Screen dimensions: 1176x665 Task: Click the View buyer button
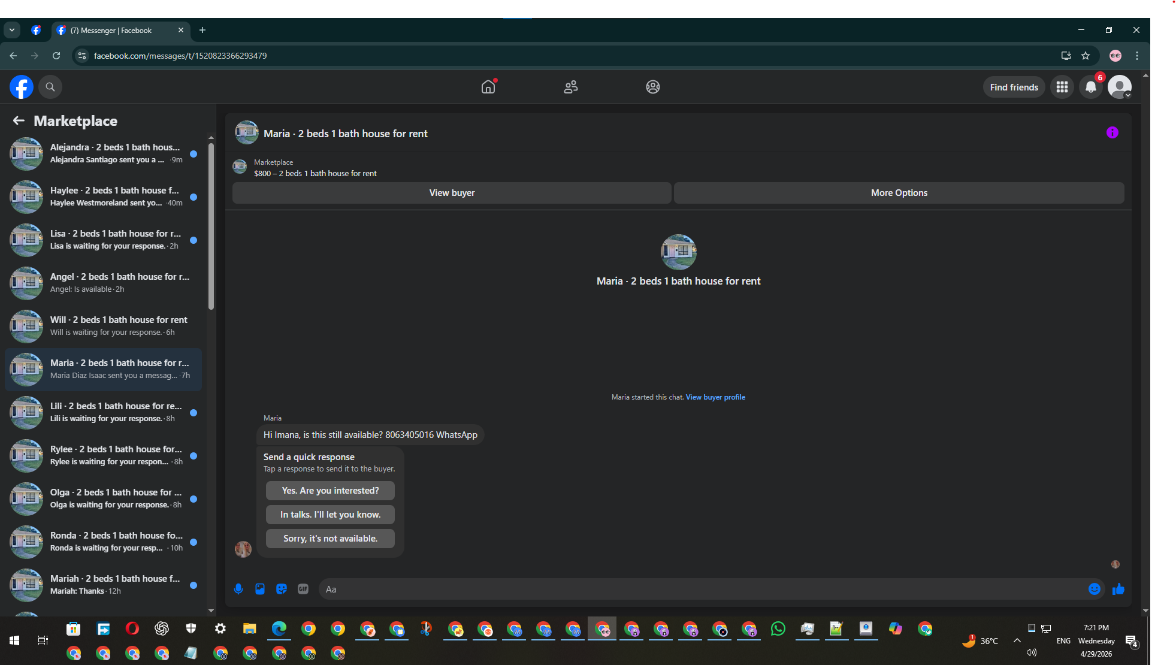pyautogui.click(x=452, y=193)
